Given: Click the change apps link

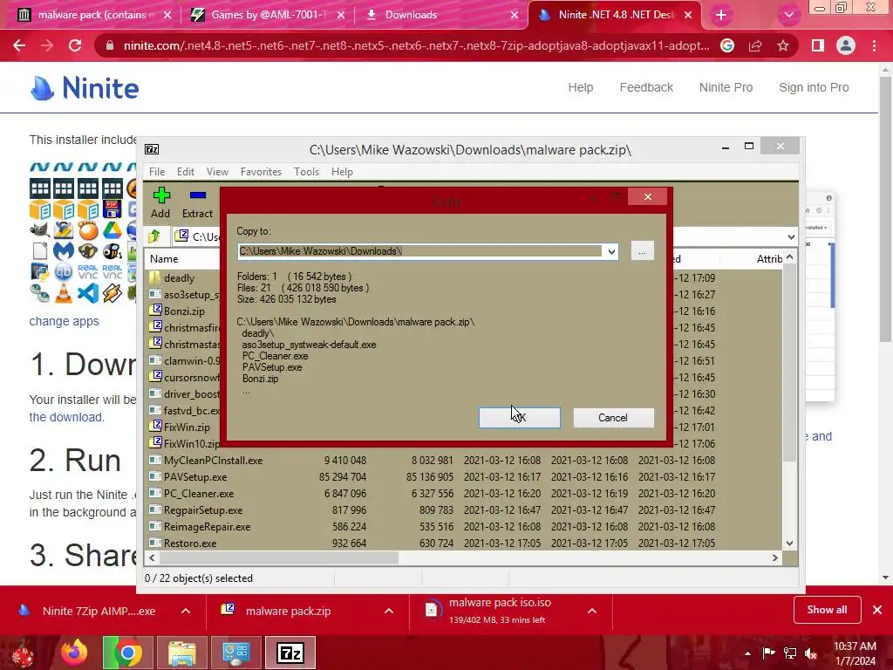Looking at the screenshot, I should tap(64, 321).
